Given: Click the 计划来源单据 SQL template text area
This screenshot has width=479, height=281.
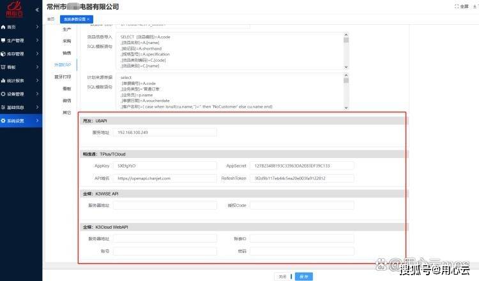Looking at the screenshot, I should [x=232, y=91].
